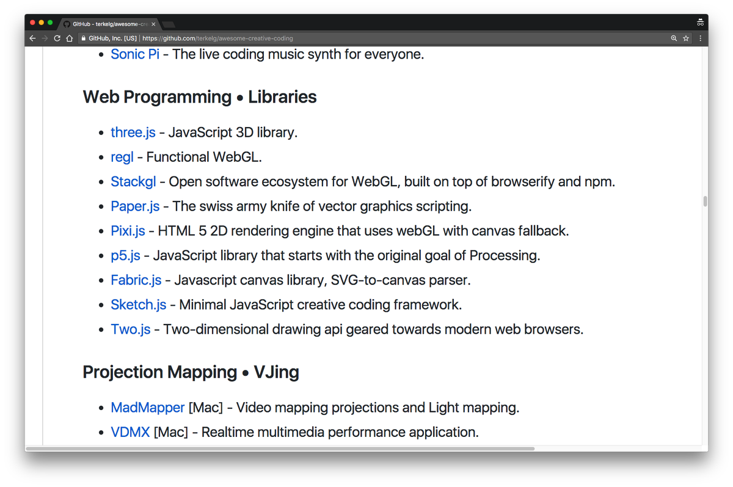Visit the Paper.js link
The width and height of the screenshot is (733, 487).
(135, 206)
